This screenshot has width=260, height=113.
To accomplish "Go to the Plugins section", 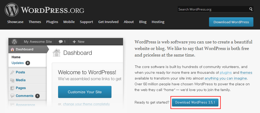I will point(52,22).
